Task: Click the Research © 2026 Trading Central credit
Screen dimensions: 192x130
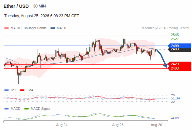Action: coord(165,28)
